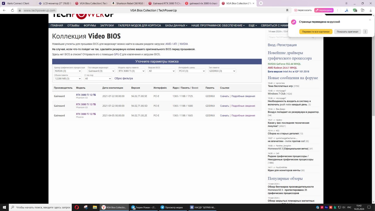The height and width of the screenshot is (211, 375).
Task: Open the GPU brand NVIDIA dropdown
Action: (x=68, y=71)
